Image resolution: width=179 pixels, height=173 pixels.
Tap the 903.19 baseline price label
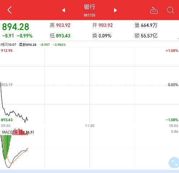pyautogui.click(x=6, y=85)
